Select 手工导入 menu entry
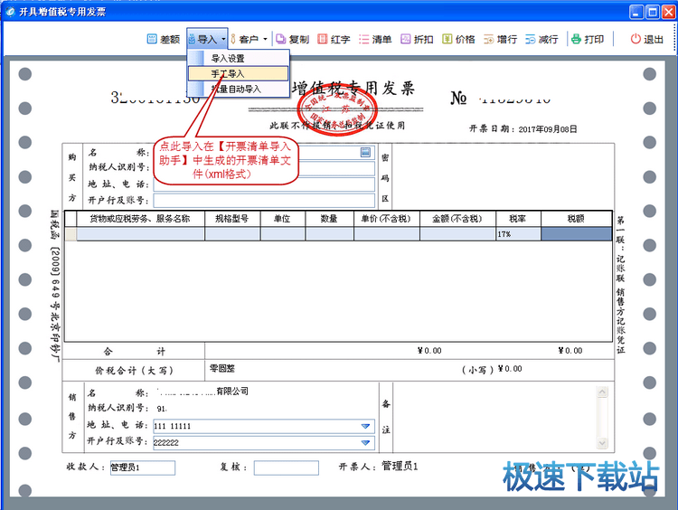This screenshot has width=678, height=510. tap(239, 73)
